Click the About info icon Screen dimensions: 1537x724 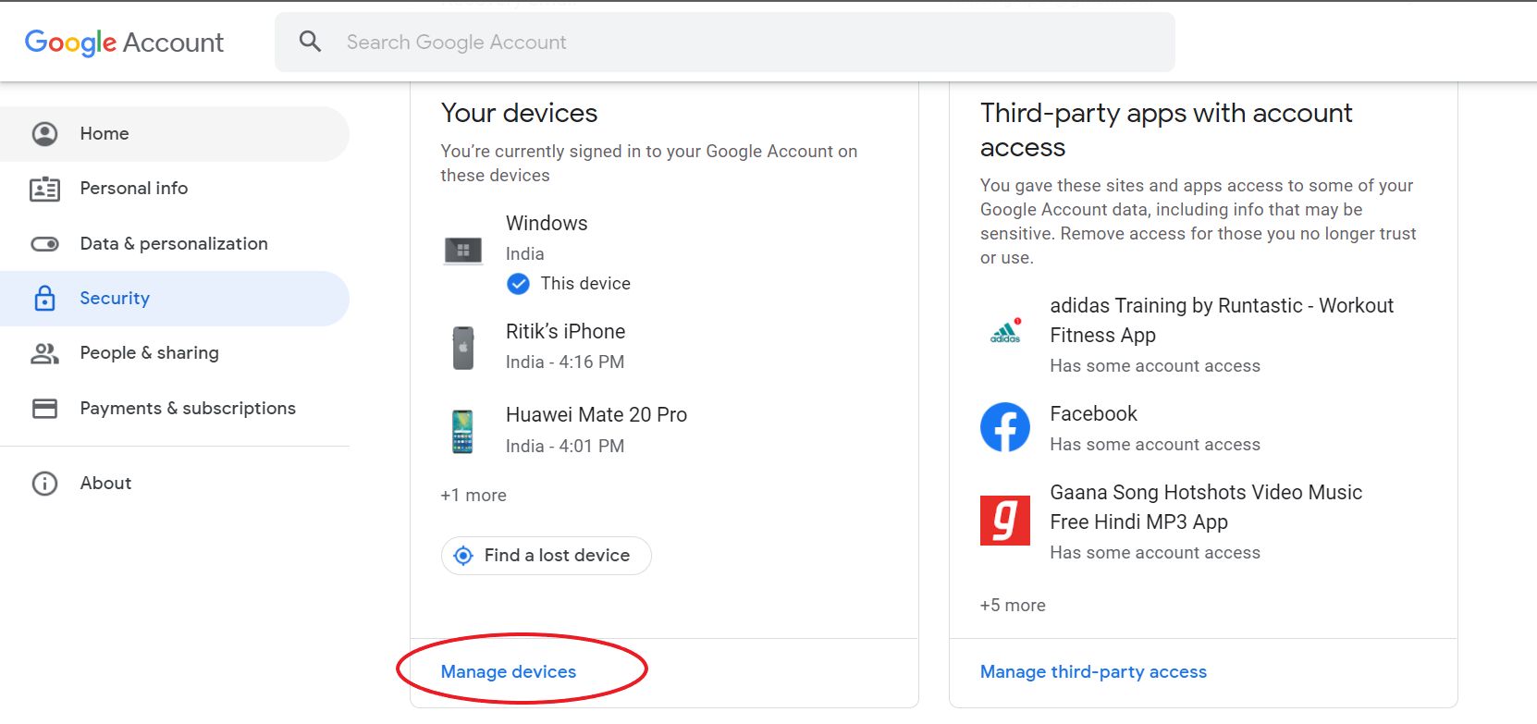pyautogui.click(x=44, y=484)
